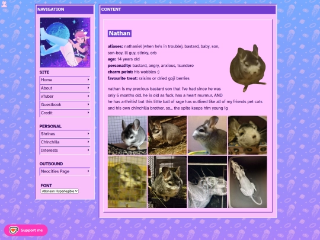Go to the About page
The height and width of the screenshot is (240, 320).
(65, 88)
